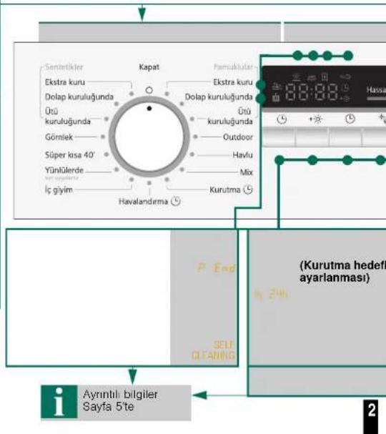Click the '(Kurutma hedef' heading text
This screenshot has width=386, height=434.
[x=342, y=265]
